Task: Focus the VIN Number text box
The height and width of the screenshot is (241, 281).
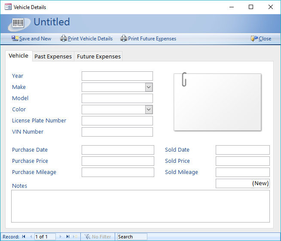Action: click(117, 132)
